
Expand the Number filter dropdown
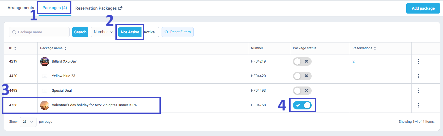[103, 32]
